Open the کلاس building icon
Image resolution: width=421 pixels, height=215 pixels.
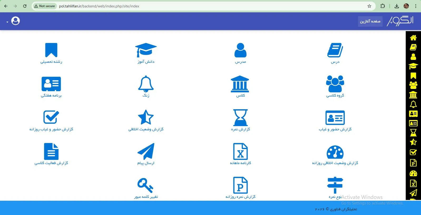point(240,84)
